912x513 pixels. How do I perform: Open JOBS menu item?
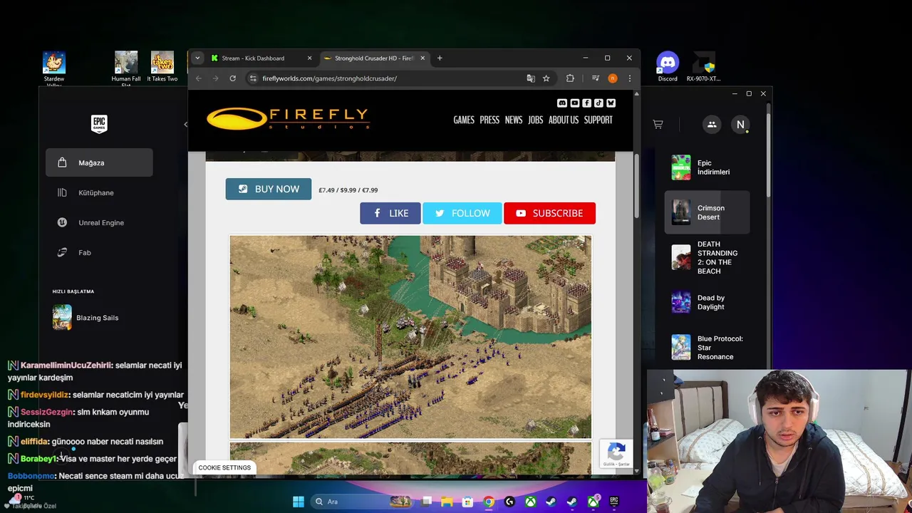[x=536, y=120]
